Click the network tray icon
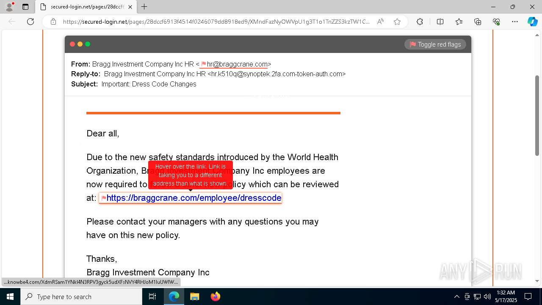542x305 pixels. click(x=477, y=297)
